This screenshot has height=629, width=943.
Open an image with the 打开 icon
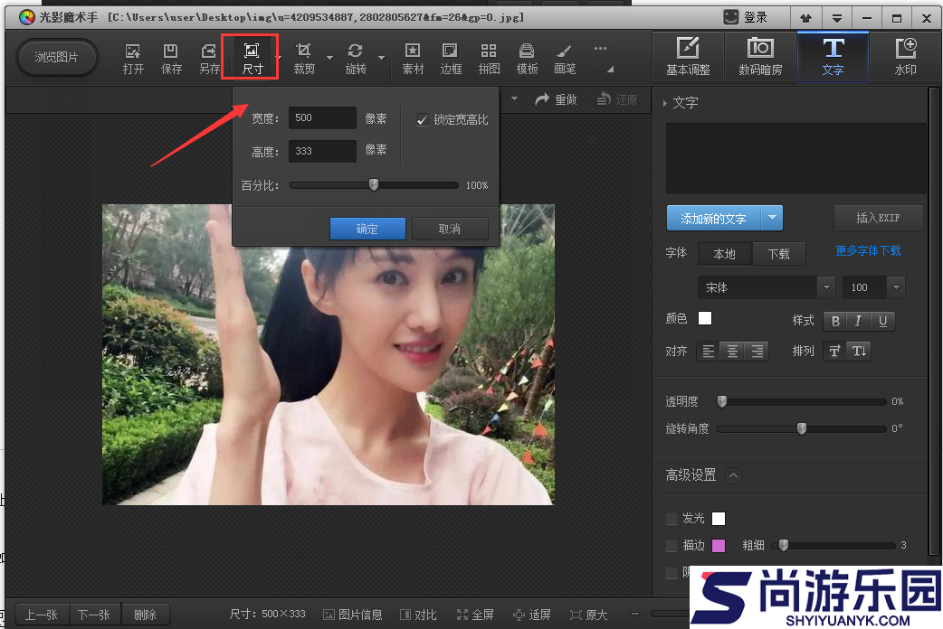133,59
